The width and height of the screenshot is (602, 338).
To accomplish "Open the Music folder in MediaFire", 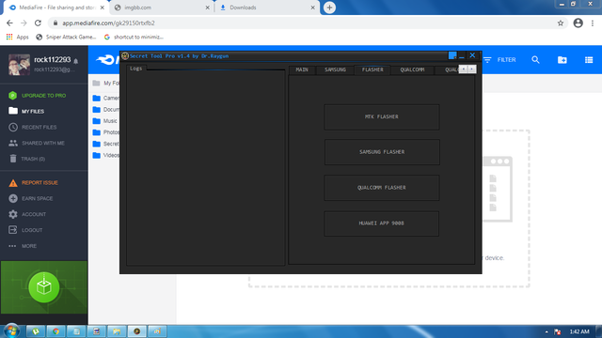I will (x=104, y=121).
